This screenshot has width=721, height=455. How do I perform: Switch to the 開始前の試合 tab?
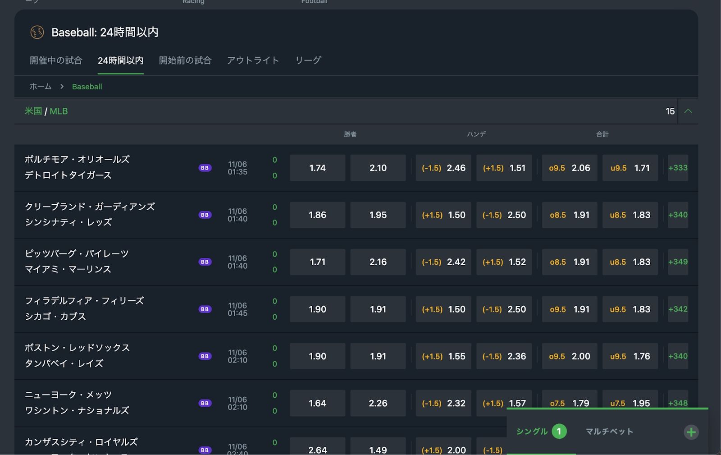[185, 60]
